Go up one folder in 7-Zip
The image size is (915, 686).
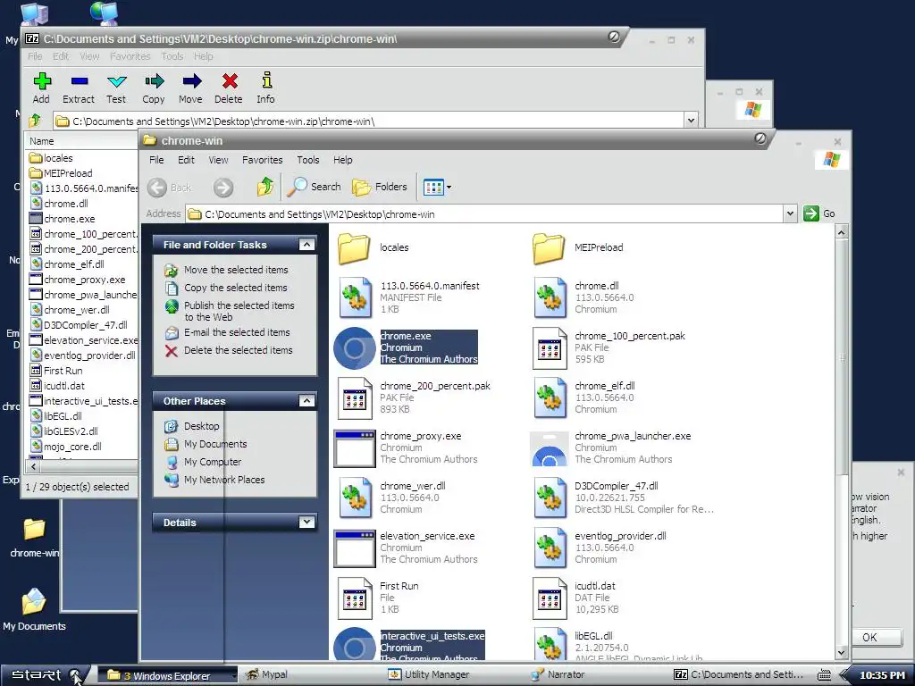click(x=35, y=121)
